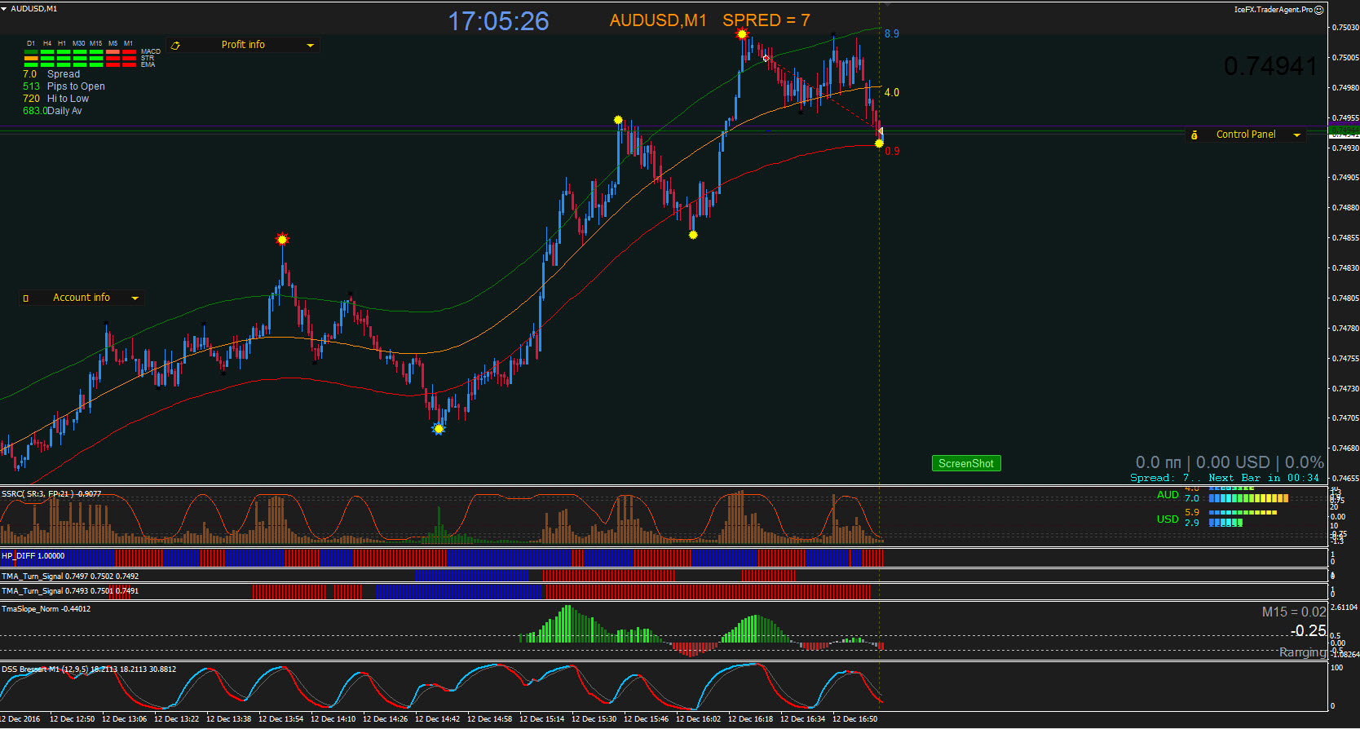Click the orange D1 STR trend cell
The height and width of the screenshot is (729, 1360).
[31, 58]
